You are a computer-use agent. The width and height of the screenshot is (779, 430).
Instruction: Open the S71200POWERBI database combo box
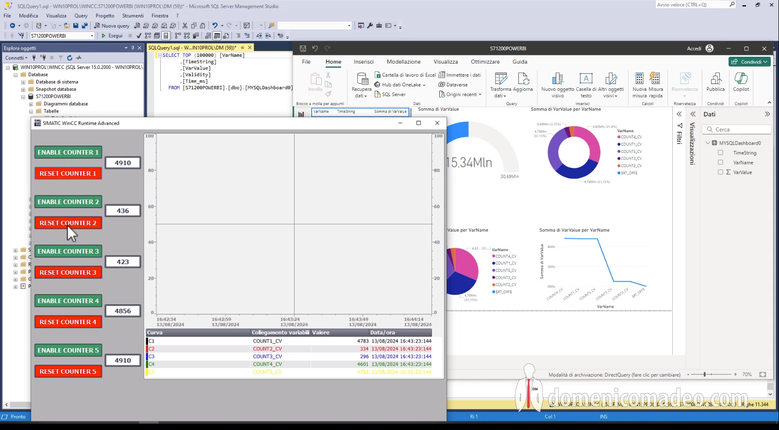click(x=62, y=36)
